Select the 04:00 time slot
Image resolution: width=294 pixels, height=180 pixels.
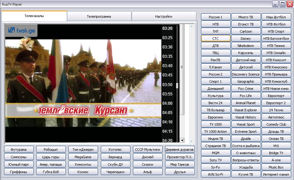167,103
